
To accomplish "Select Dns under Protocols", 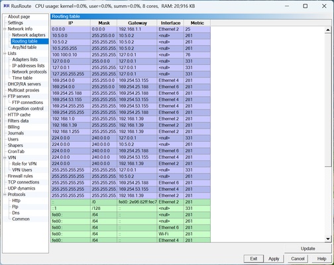I will tap(16, 213).
